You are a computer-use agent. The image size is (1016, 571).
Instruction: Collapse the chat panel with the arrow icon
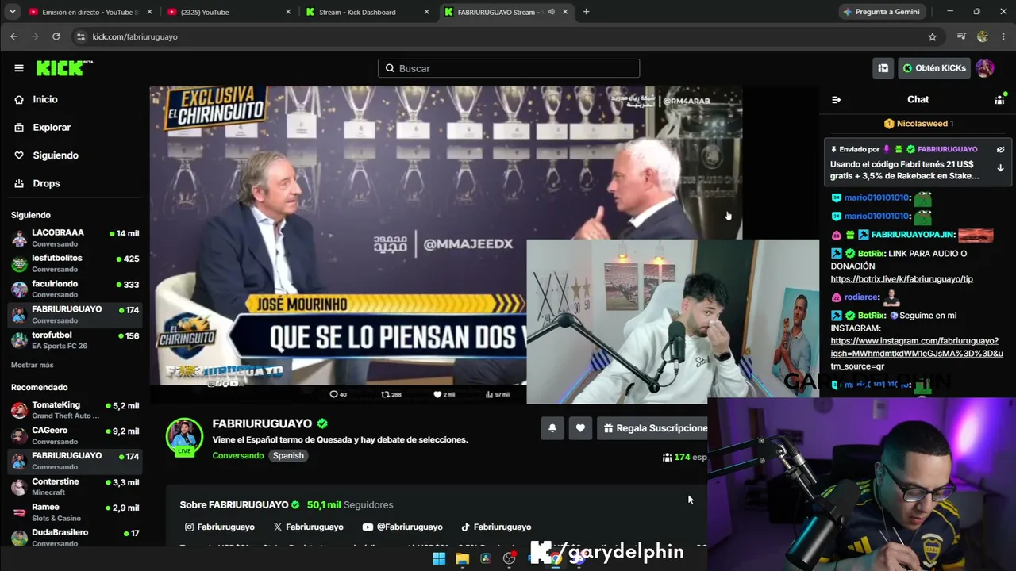[x=836, y=100]
